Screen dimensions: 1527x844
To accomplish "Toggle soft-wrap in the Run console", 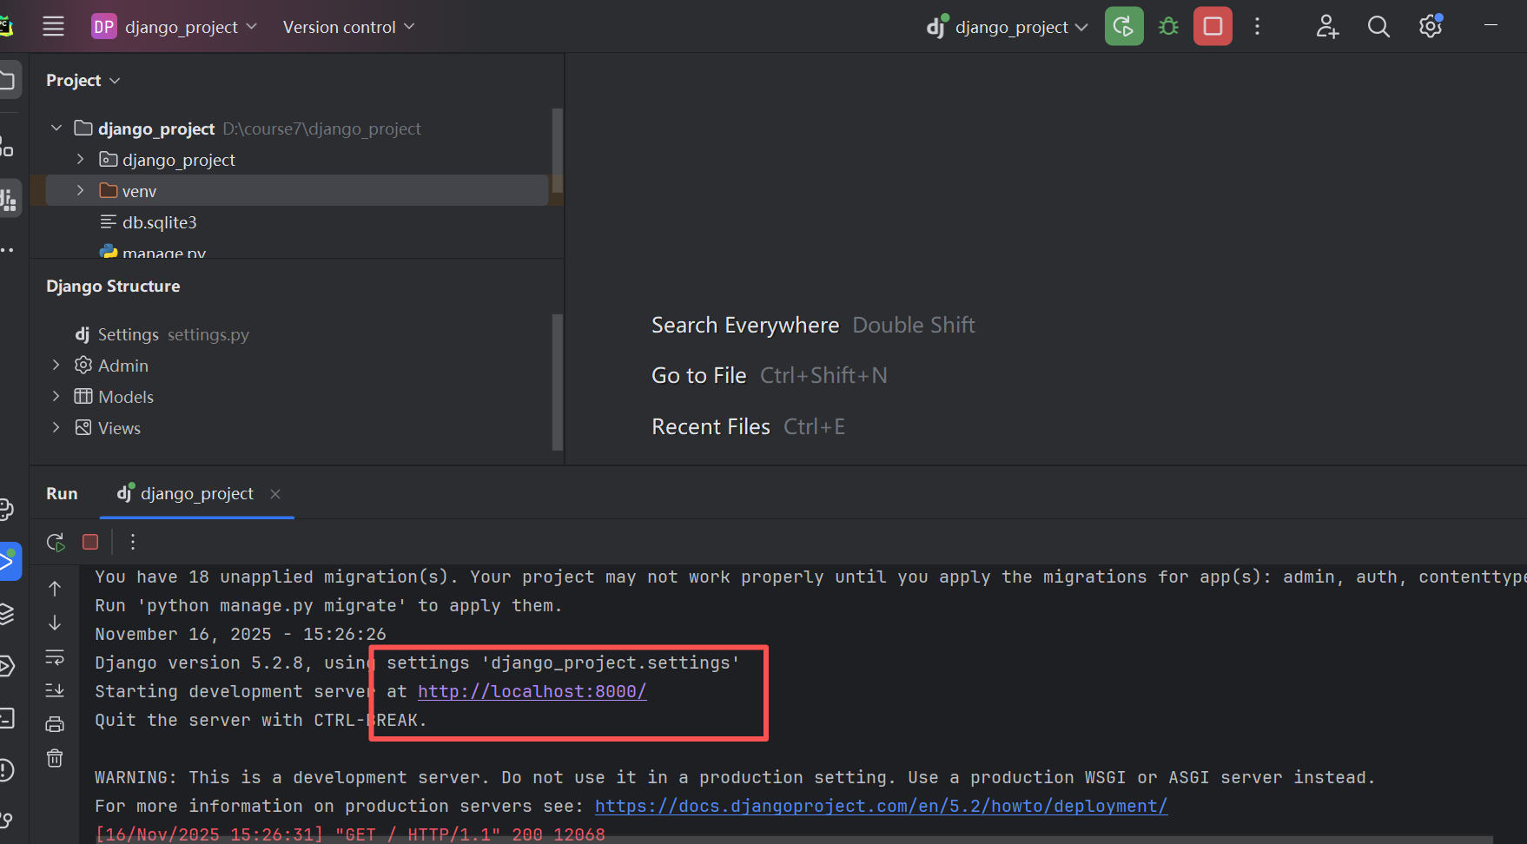I will [55, 656].
